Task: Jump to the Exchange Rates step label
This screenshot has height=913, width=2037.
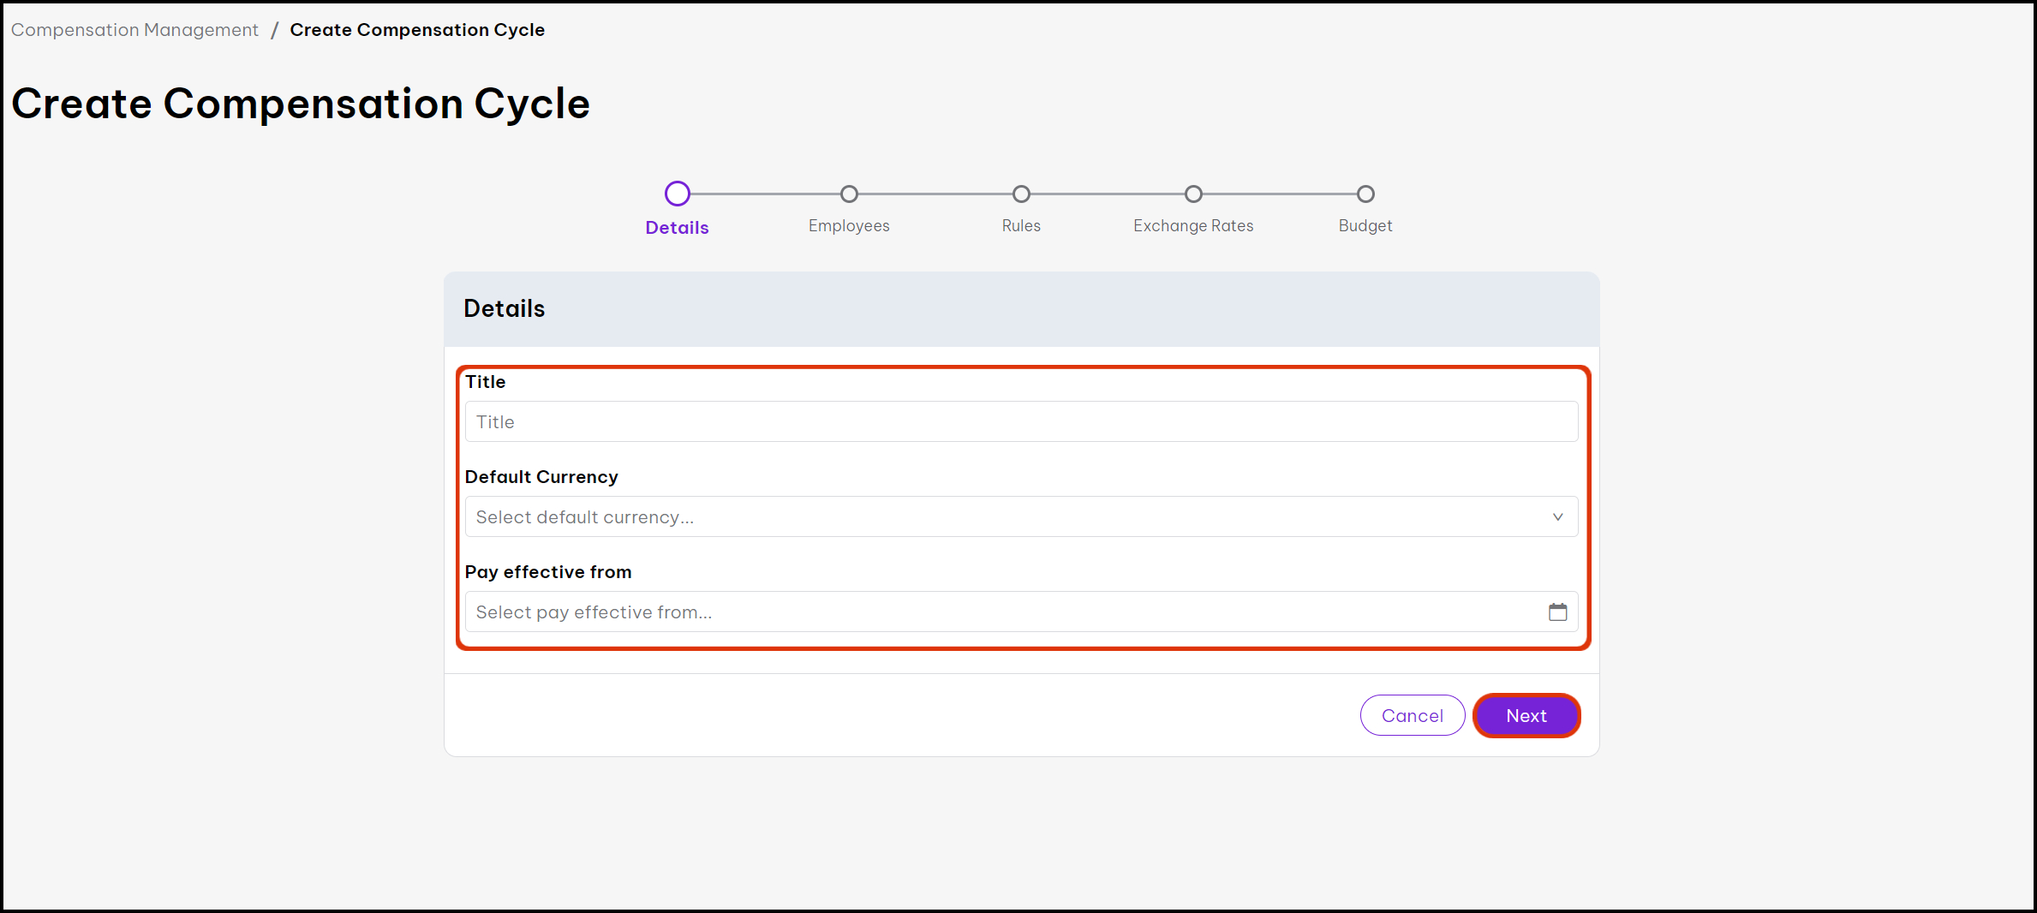Action: click(1193, 226)
